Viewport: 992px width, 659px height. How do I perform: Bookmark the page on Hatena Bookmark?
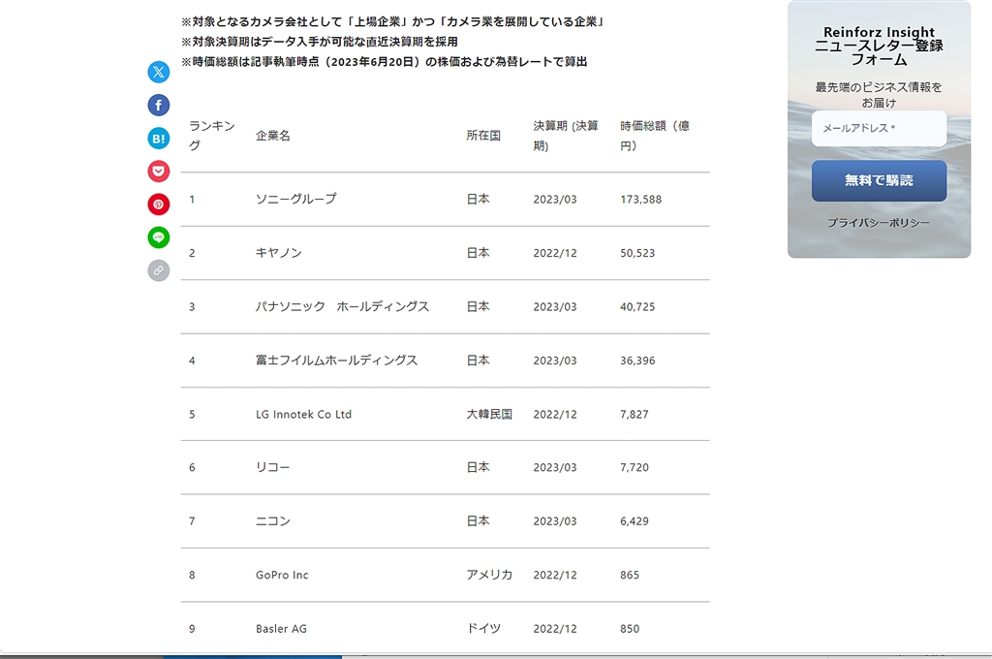(x=158, y=138)
